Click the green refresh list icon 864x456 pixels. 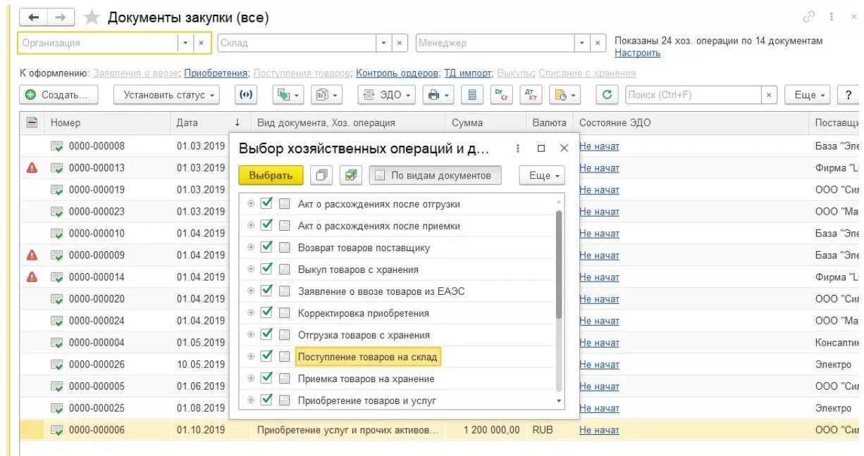click(x=607, y=95)
